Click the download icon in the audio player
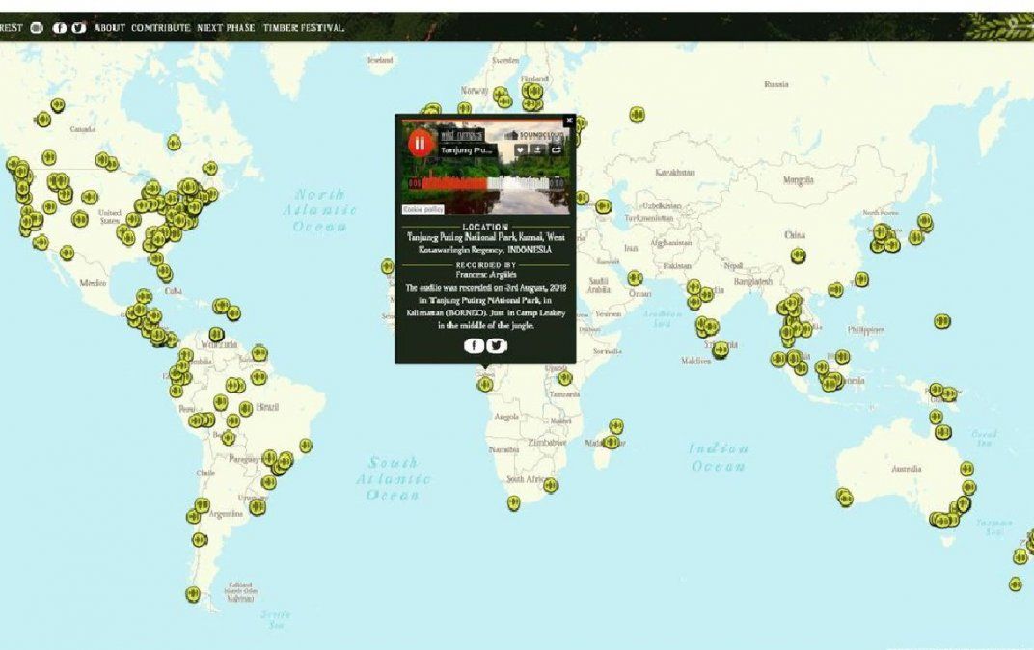Viewport: 1034px width, 650px height. pos(538,149)
